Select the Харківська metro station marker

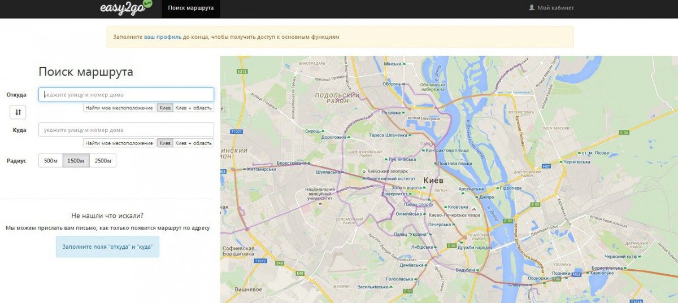[586, 273]
